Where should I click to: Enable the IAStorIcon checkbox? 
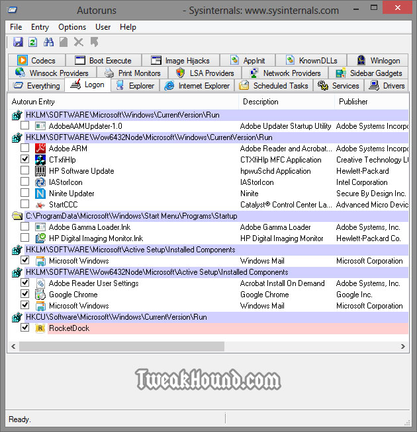[x=25, y=181]
